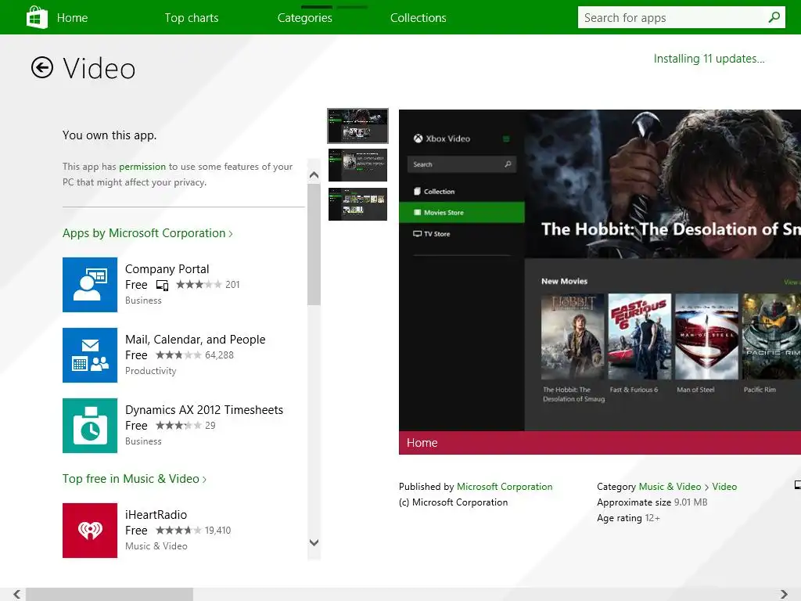Open the Music & Video category link
The width and height of the screenshot is (801, 601).
click(x=670, y=487)
